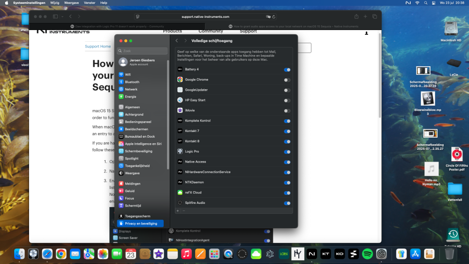Select Privacy en beveiliging in sidebar
Screen dimensions: 469x264
141,224
